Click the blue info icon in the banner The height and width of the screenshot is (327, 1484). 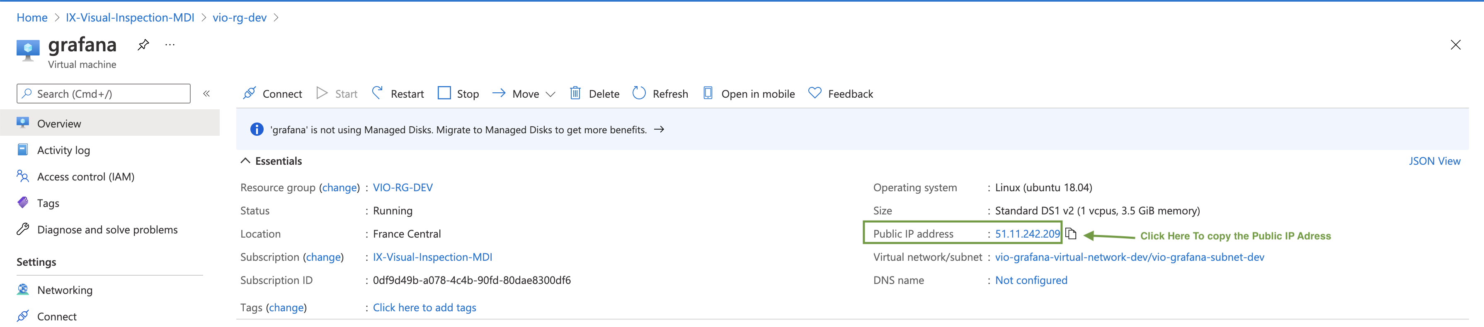point(257,130)
